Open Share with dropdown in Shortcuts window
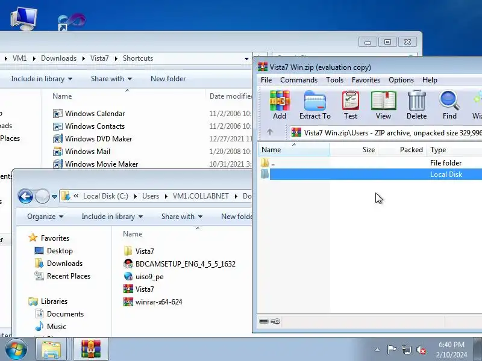The image size is (482, 361). (x=111, y=79)
